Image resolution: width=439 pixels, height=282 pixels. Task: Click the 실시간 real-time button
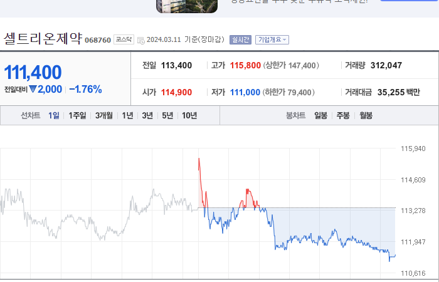240,39
